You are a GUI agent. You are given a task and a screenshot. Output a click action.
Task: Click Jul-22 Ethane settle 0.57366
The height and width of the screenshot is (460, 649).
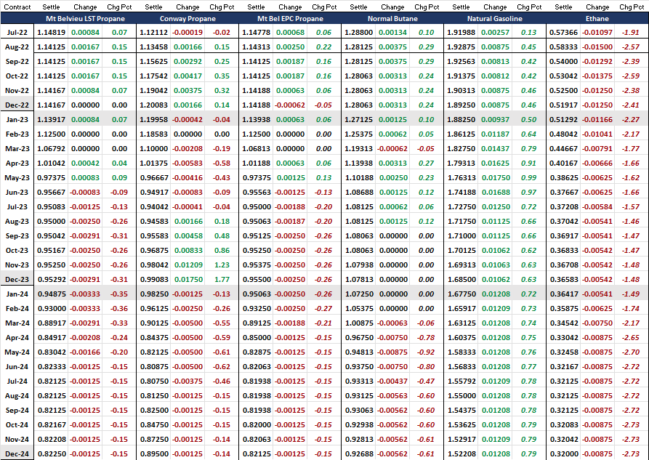tap(563, 32)
